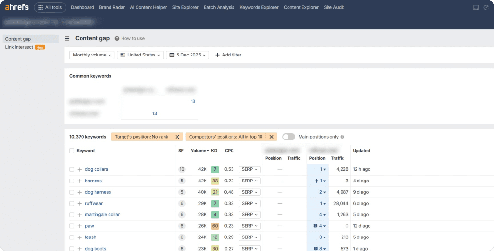The image size is (494, 251).
Task: Click the round gauge icon in top right
Action: point(486,7)
